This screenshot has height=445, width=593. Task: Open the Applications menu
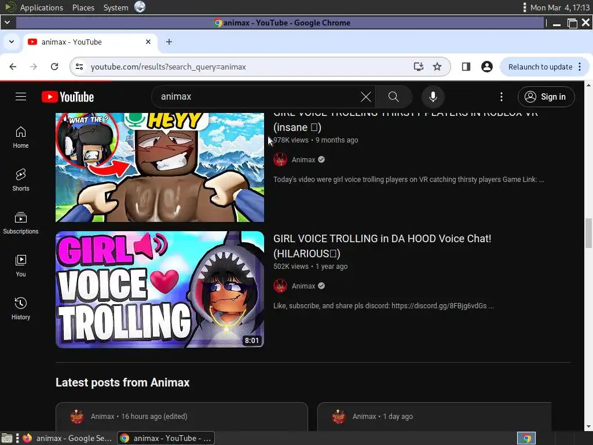[x=42, y=8]
